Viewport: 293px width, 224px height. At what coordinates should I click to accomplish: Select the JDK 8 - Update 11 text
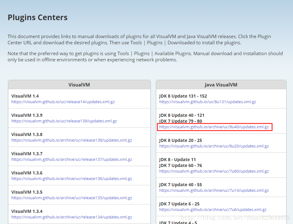coord(178,160)
